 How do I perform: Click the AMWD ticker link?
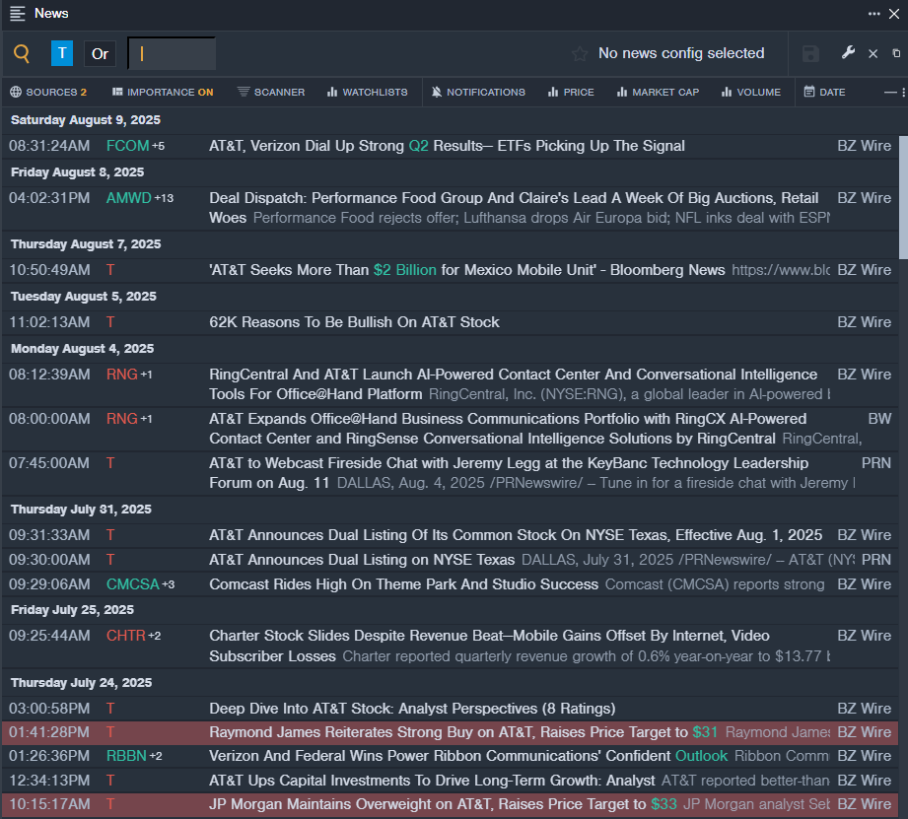[128, 198]
